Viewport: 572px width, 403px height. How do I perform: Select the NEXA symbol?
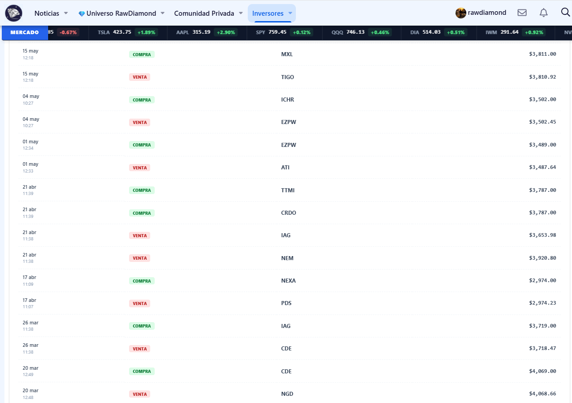pyautogui.click(x=288, y=281)
